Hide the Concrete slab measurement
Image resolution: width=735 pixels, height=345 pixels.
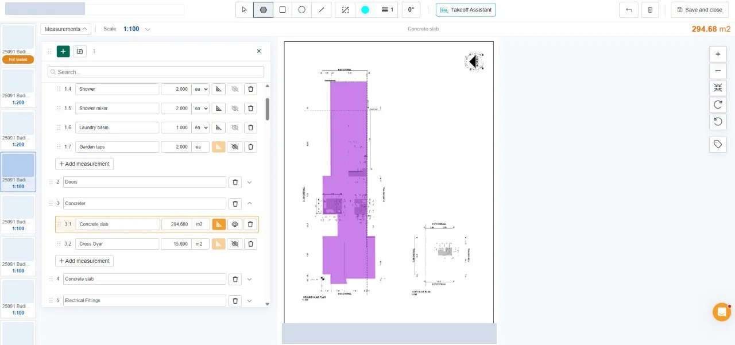pos(234,224)
